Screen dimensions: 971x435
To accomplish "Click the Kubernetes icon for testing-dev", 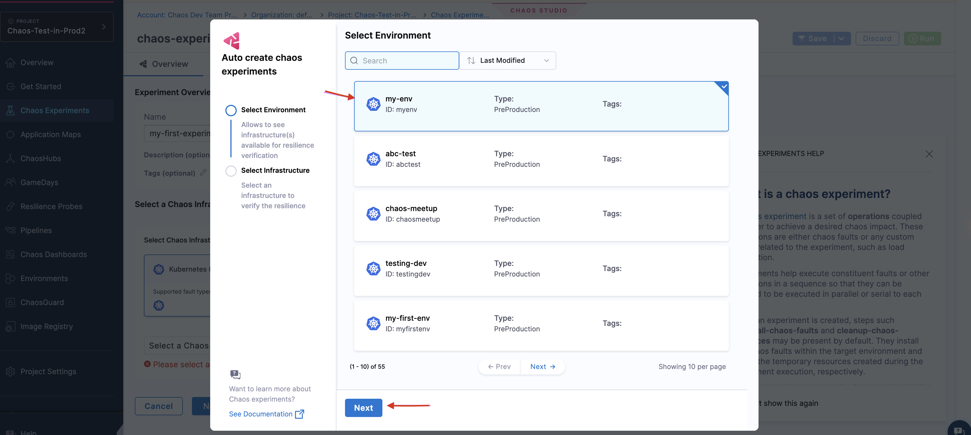I will [373, 268].
